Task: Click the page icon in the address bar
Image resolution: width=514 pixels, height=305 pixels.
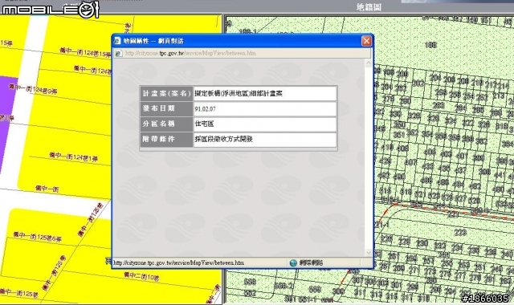Action: [x=119, y=53]
